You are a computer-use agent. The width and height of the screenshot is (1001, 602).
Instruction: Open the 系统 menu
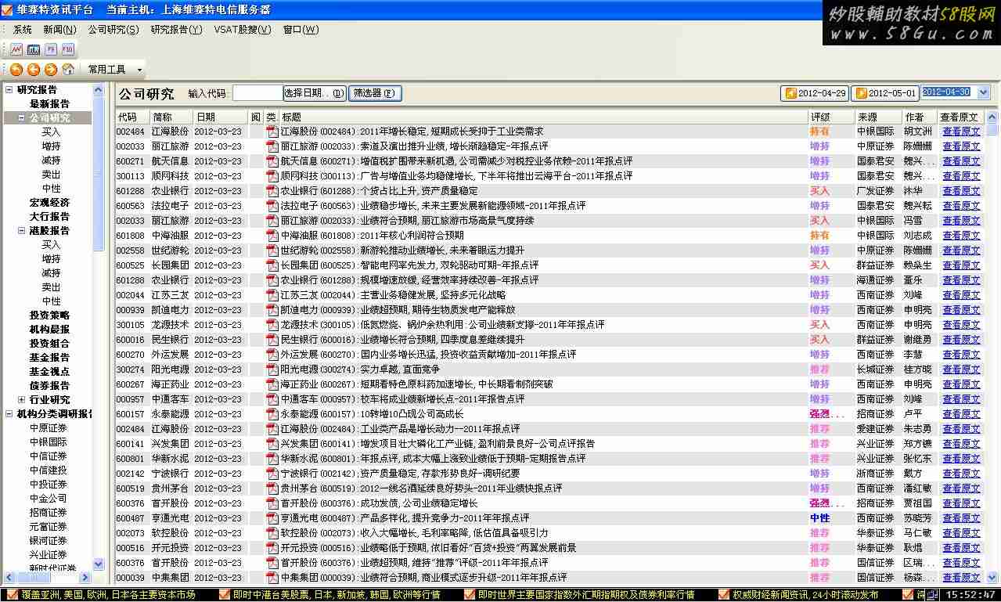coord(22,30)
